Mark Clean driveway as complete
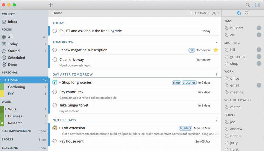The image size is (264, 151). pos(54,60)
